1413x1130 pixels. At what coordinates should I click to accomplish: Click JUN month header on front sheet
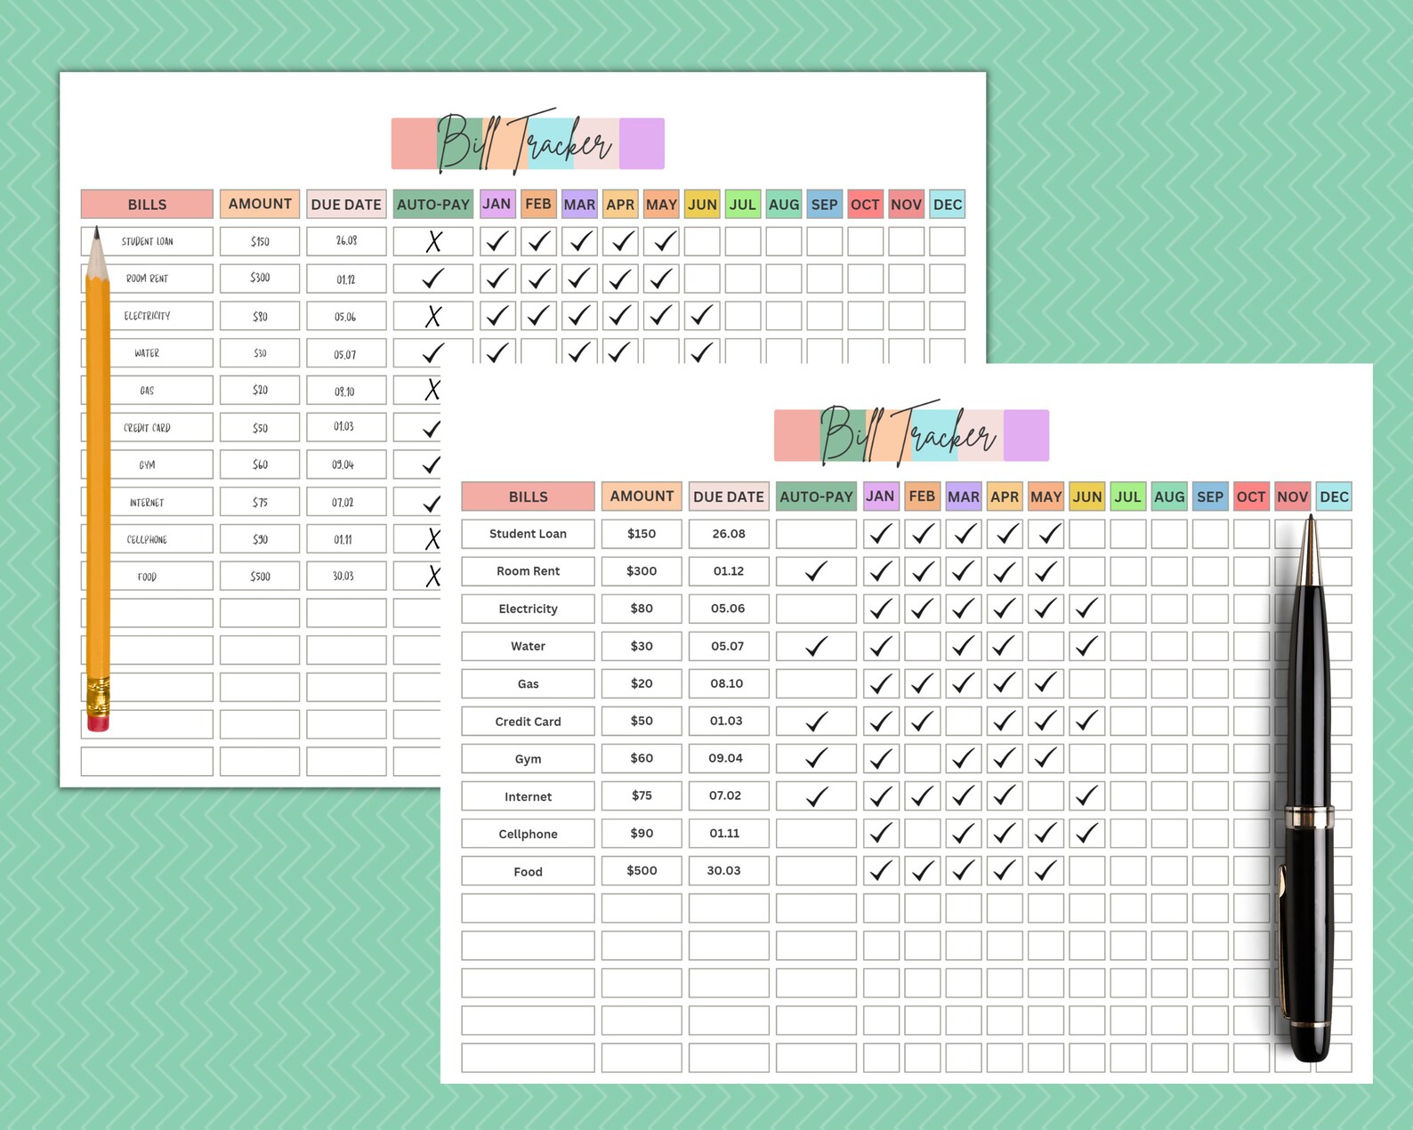pos(1086,496)
